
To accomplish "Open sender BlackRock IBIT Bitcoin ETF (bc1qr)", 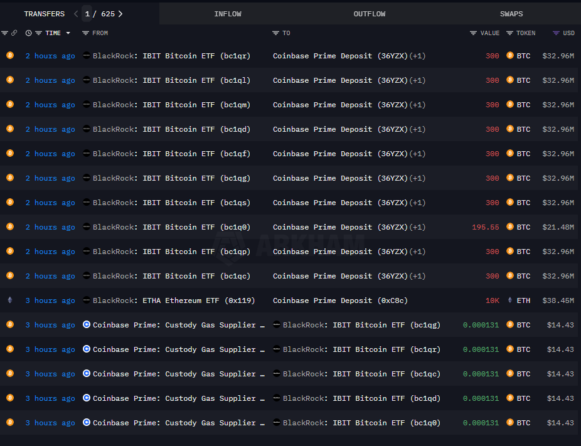I will point(171,56).
